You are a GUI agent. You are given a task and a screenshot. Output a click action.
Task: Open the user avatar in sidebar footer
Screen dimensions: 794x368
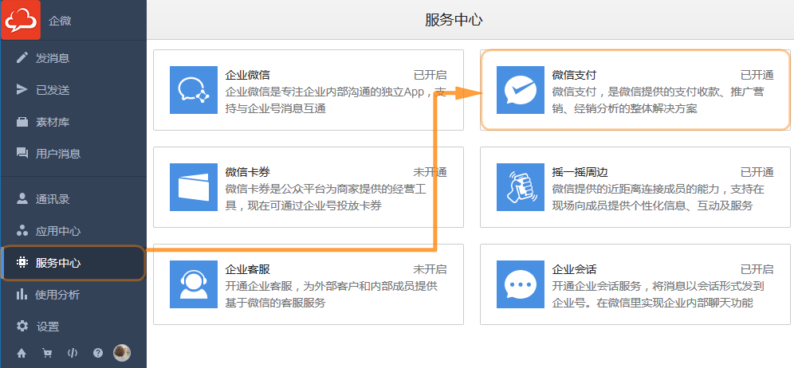(x=121, y=353)
